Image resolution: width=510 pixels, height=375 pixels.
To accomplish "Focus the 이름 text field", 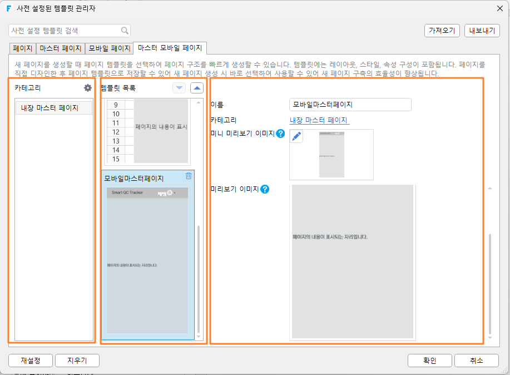I will [350, 105].
